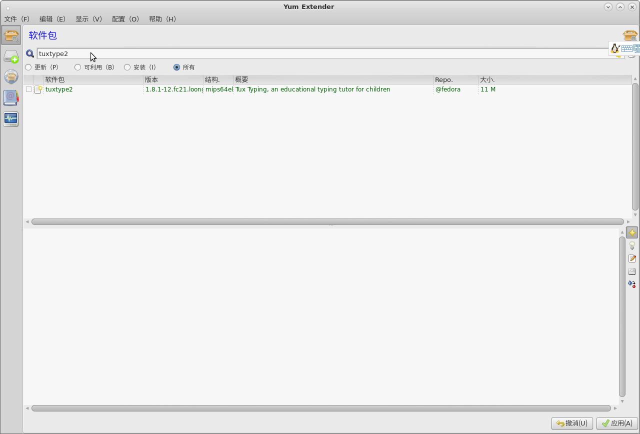Click the details pane scroll-down arrow
640x434 pixels.
point(622,401)
